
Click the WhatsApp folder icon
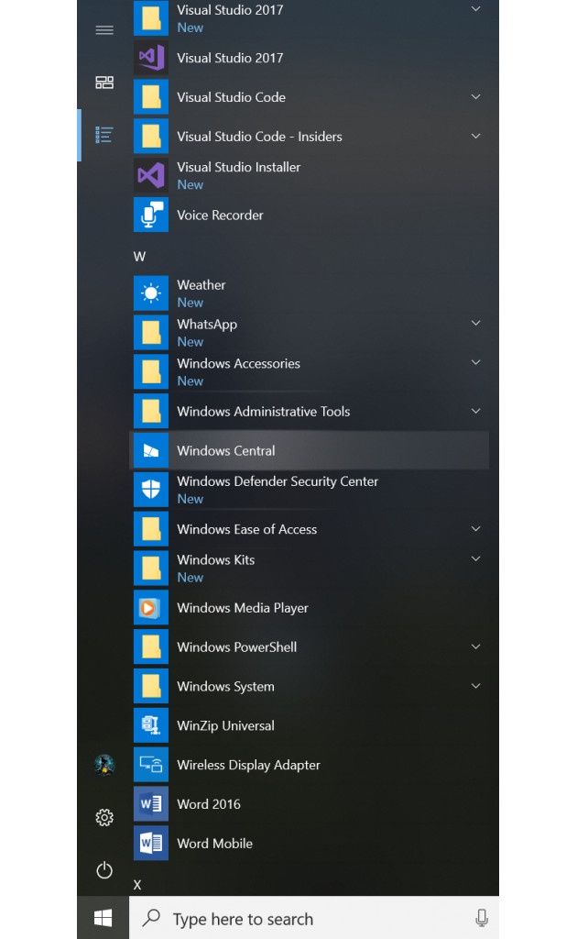[x=151, y=332]
